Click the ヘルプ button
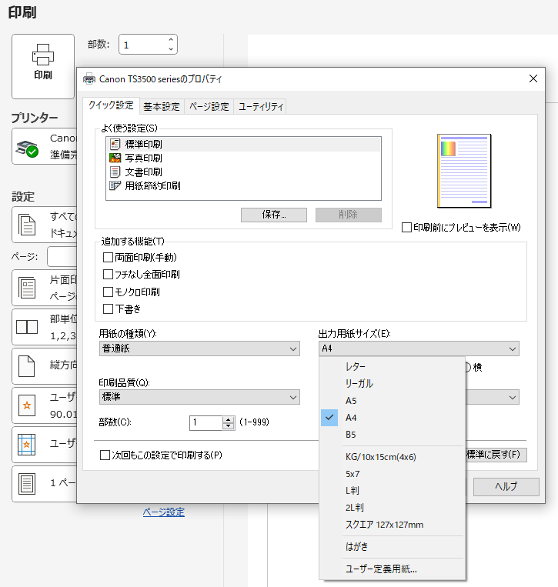The width and height of the screenshot is (558, 587). pyautogui.click(x=506, y=487)
